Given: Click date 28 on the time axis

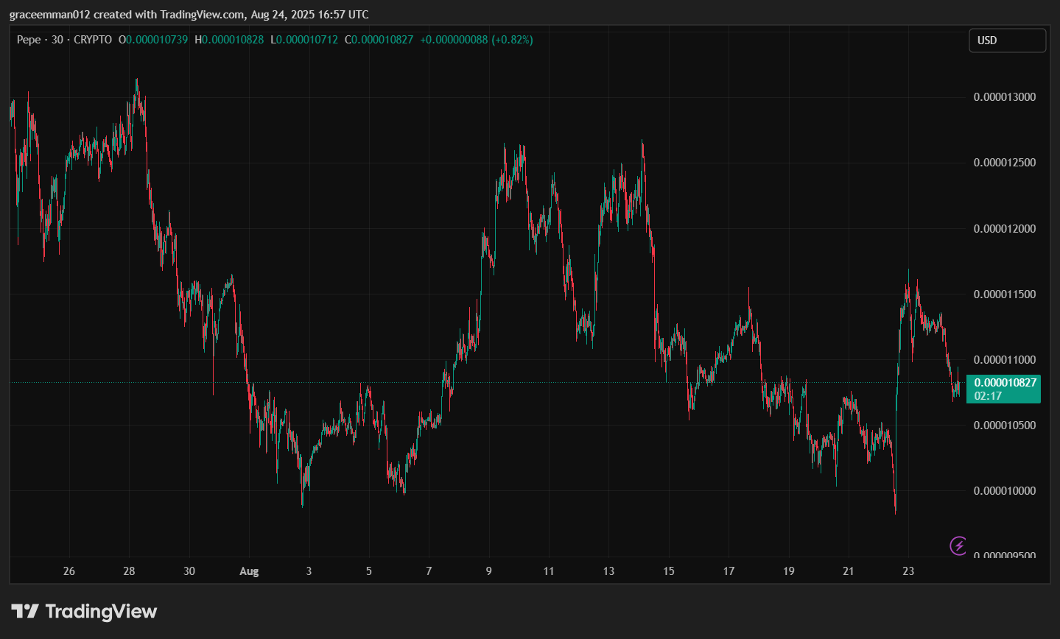Looking at the screenshot, I should (129, 571).
